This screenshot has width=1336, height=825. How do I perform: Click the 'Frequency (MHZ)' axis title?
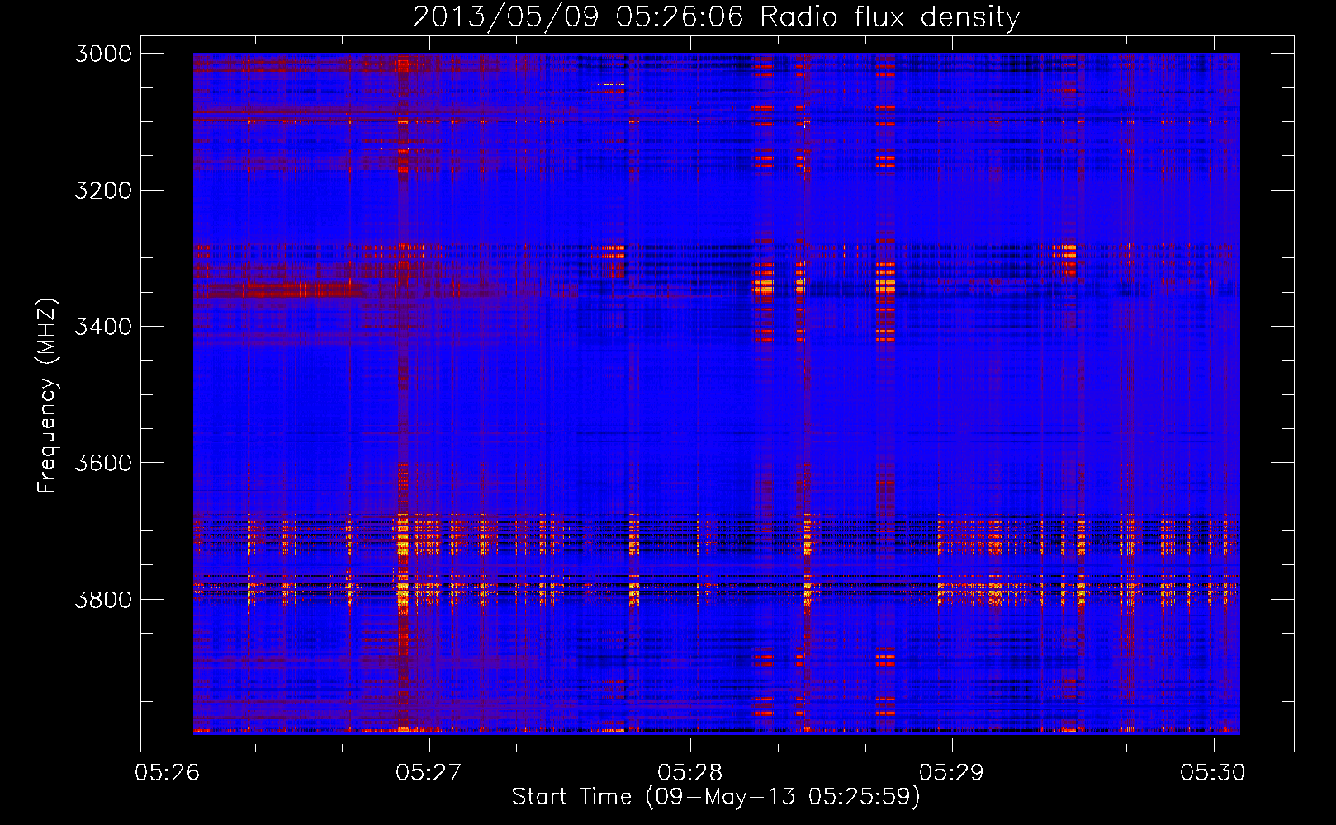pos(47,395)
